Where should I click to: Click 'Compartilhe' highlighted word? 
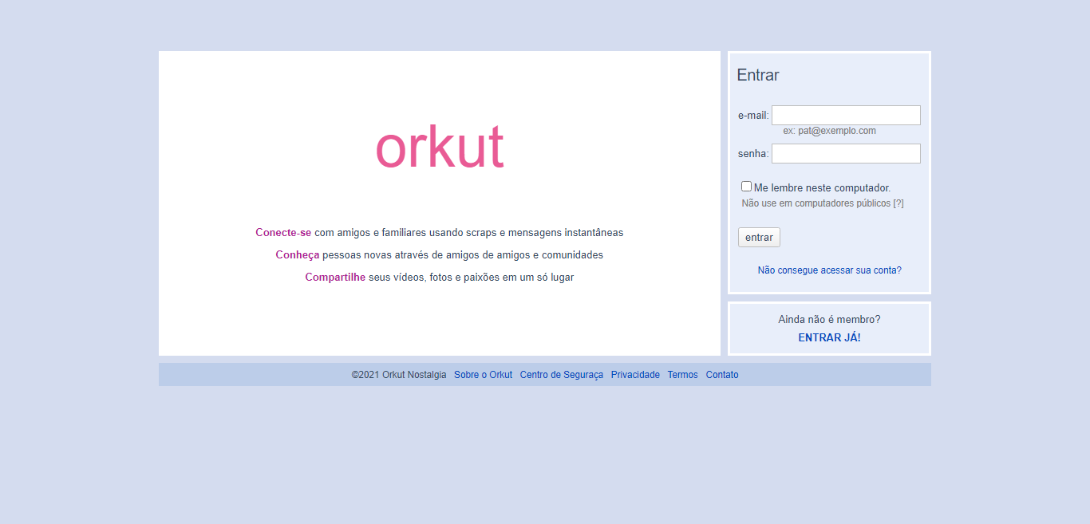tap(335, 278)
